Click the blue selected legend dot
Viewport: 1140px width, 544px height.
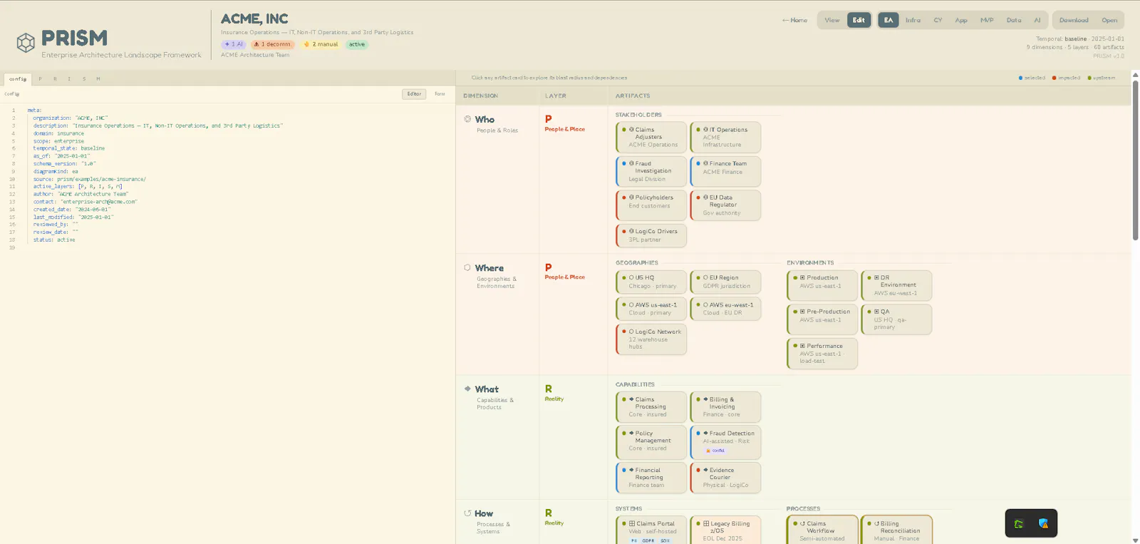click(x=1021, y=78)
